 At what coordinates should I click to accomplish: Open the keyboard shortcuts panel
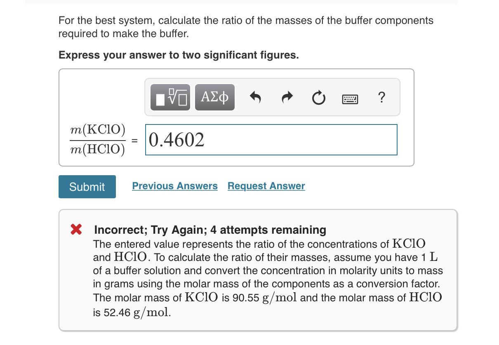click(350, 97)
